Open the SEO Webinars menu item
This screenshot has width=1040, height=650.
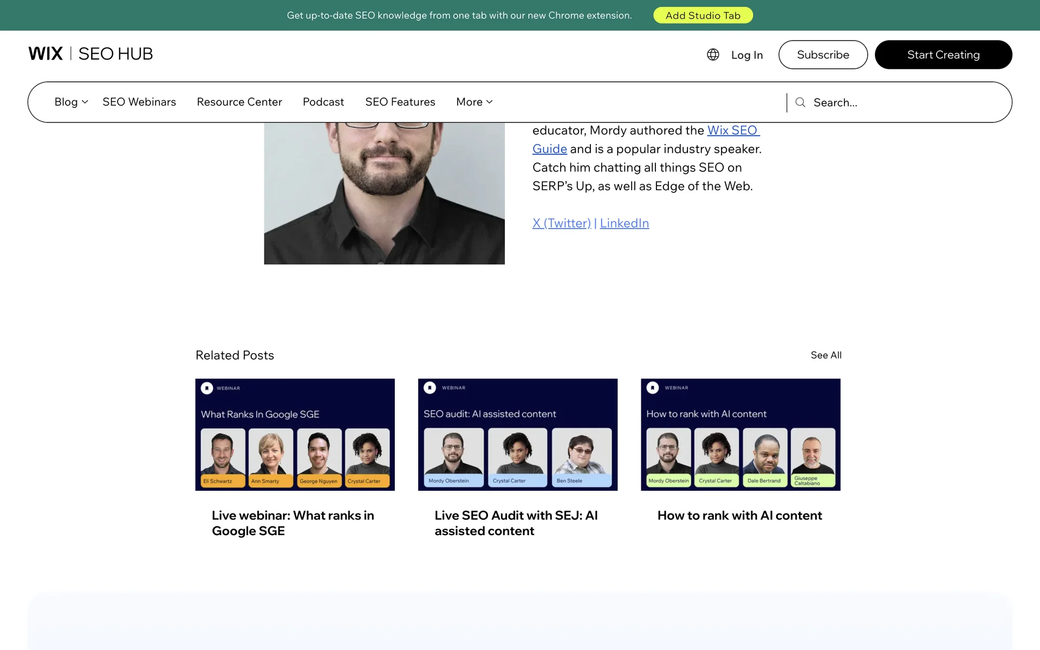139,102
